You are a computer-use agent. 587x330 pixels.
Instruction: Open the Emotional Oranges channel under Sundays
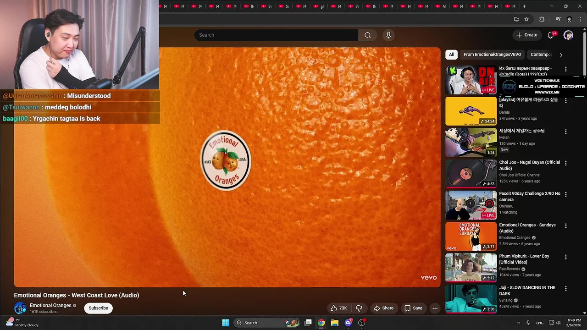click(x=515, y=238)
